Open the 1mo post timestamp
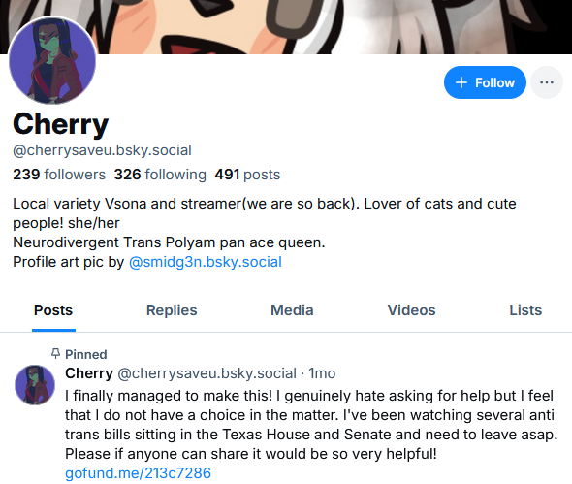 322,373
